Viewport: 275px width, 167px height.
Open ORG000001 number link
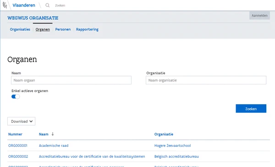18,145
